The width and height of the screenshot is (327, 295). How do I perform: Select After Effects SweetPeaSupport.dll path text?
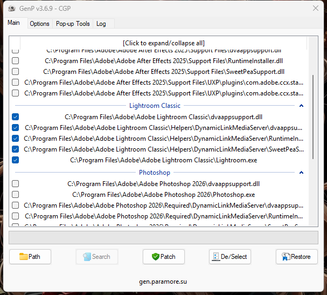164,72
